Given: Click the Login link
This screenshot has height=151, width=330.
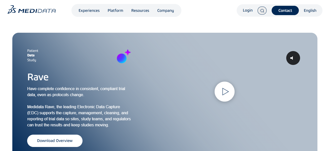Looking at the screenshot, I should tap(248, 10).
